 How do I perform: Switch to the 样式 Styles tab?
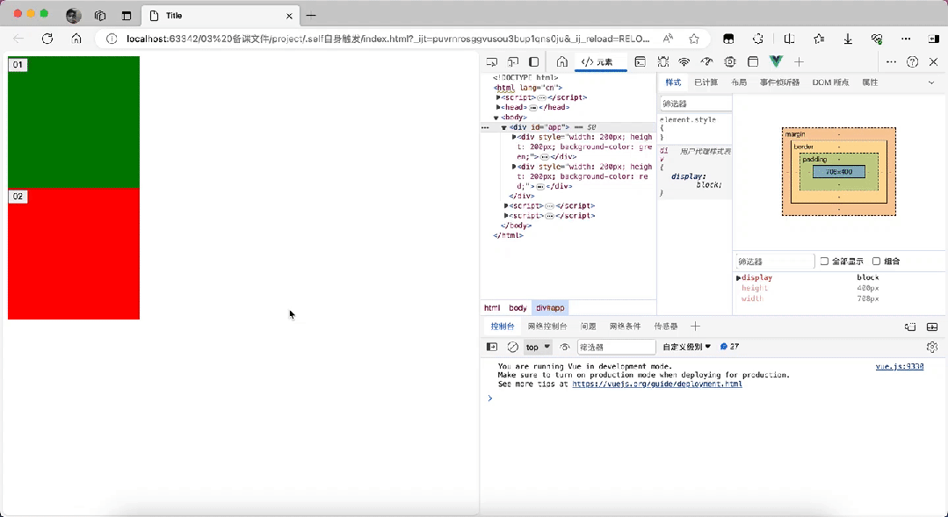[673, 83]
